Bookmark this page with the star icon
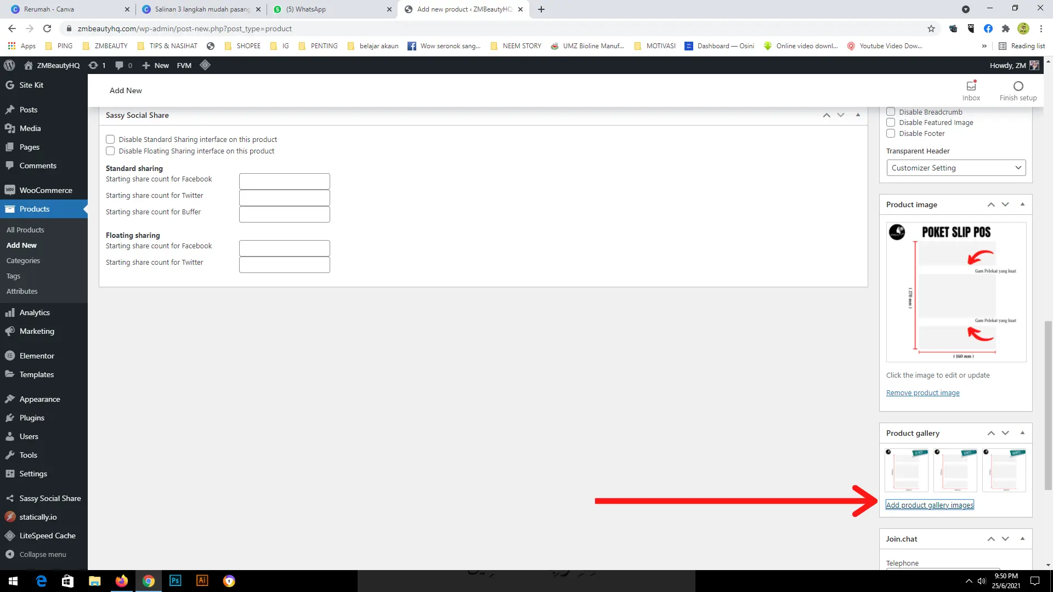Viewport: 1053px width, 592px height. (931, 29)
